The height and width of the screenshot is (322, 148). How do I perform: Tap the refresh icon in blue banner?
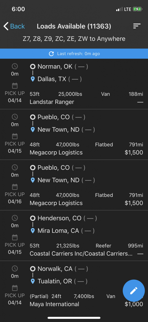(x=51, y=54)
